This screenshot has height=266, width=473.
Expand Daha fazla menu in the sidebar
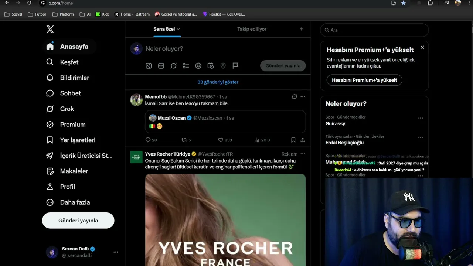[x=68, y=202]
